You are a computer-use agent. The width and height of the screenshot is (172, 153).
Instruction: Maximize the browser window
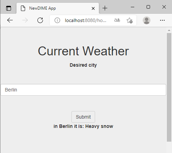click(x=148, y=7)
